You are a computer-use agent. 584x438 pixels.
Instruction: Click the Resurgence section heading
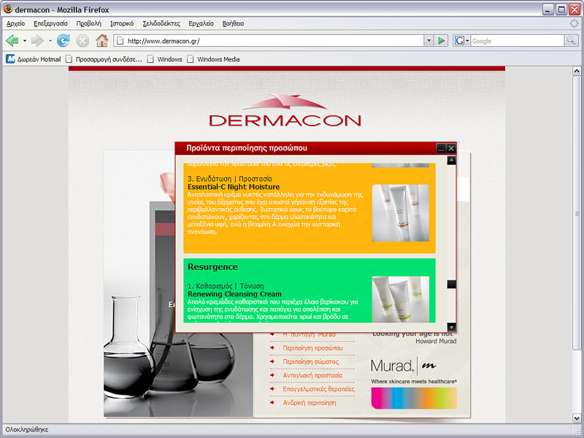(212, 267)
